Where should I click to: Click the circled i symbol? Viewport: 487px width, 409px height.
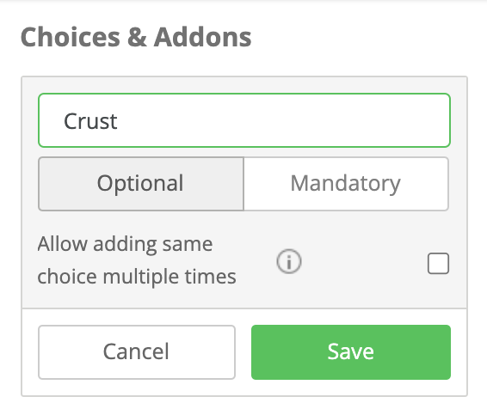289,261
